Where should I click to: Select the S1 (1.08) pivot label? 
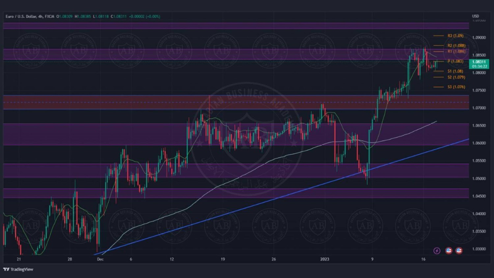(455, 71)
